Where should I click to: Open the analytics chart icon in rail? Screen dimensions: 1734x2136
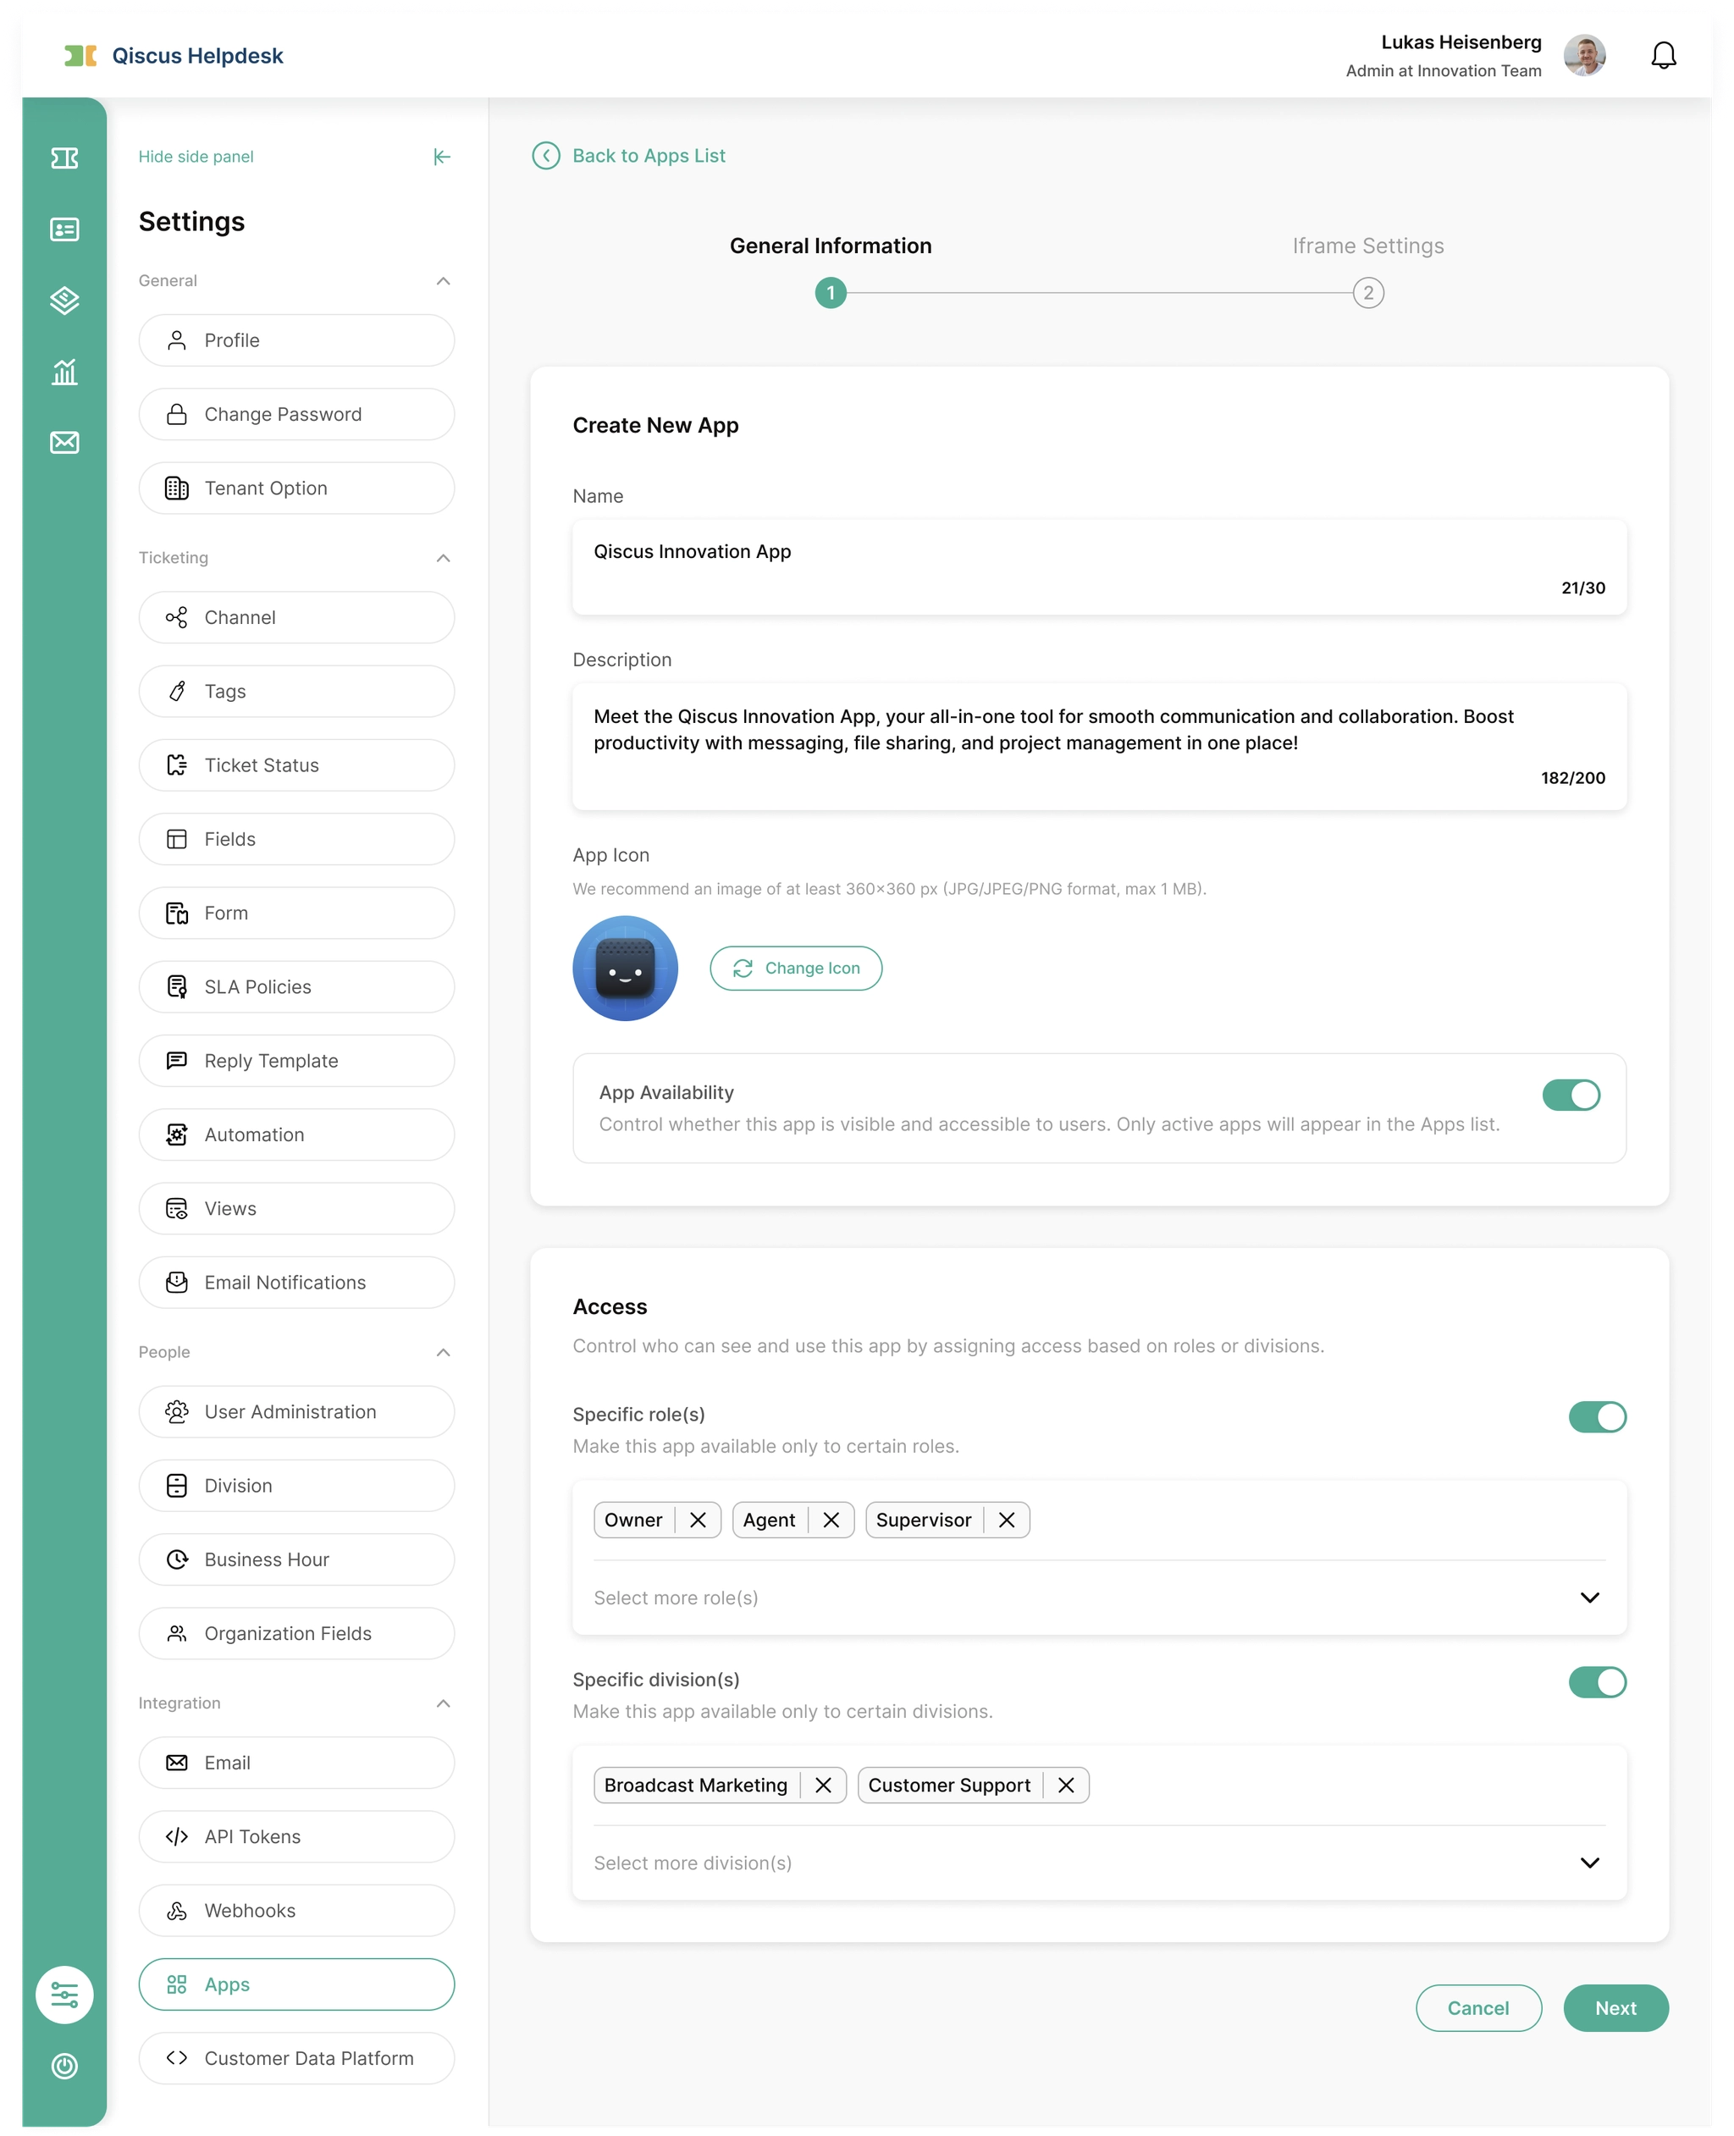[x=65, y=372]
